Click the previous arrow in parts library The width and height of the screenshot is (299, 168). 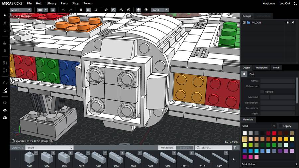pos(15,159)
